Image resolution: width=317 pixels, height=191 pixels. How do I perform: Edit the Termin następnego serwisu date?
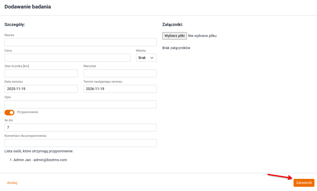coord(120,89)
